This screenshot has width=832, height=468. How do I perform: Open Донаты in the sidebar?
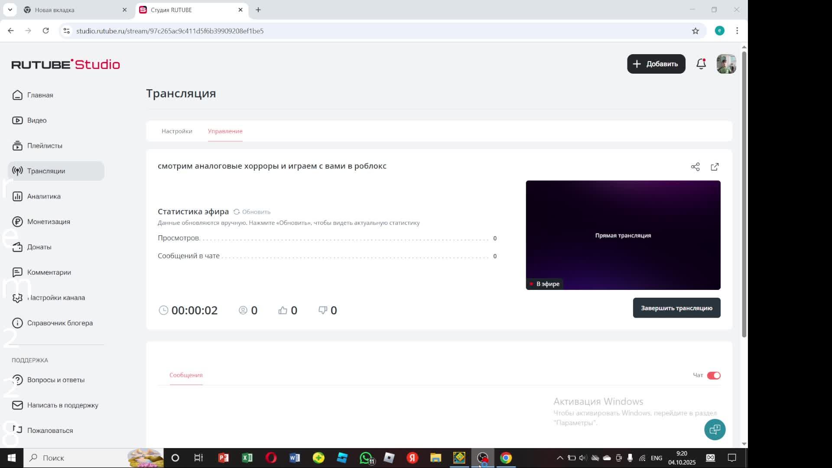tap(39, 247)
